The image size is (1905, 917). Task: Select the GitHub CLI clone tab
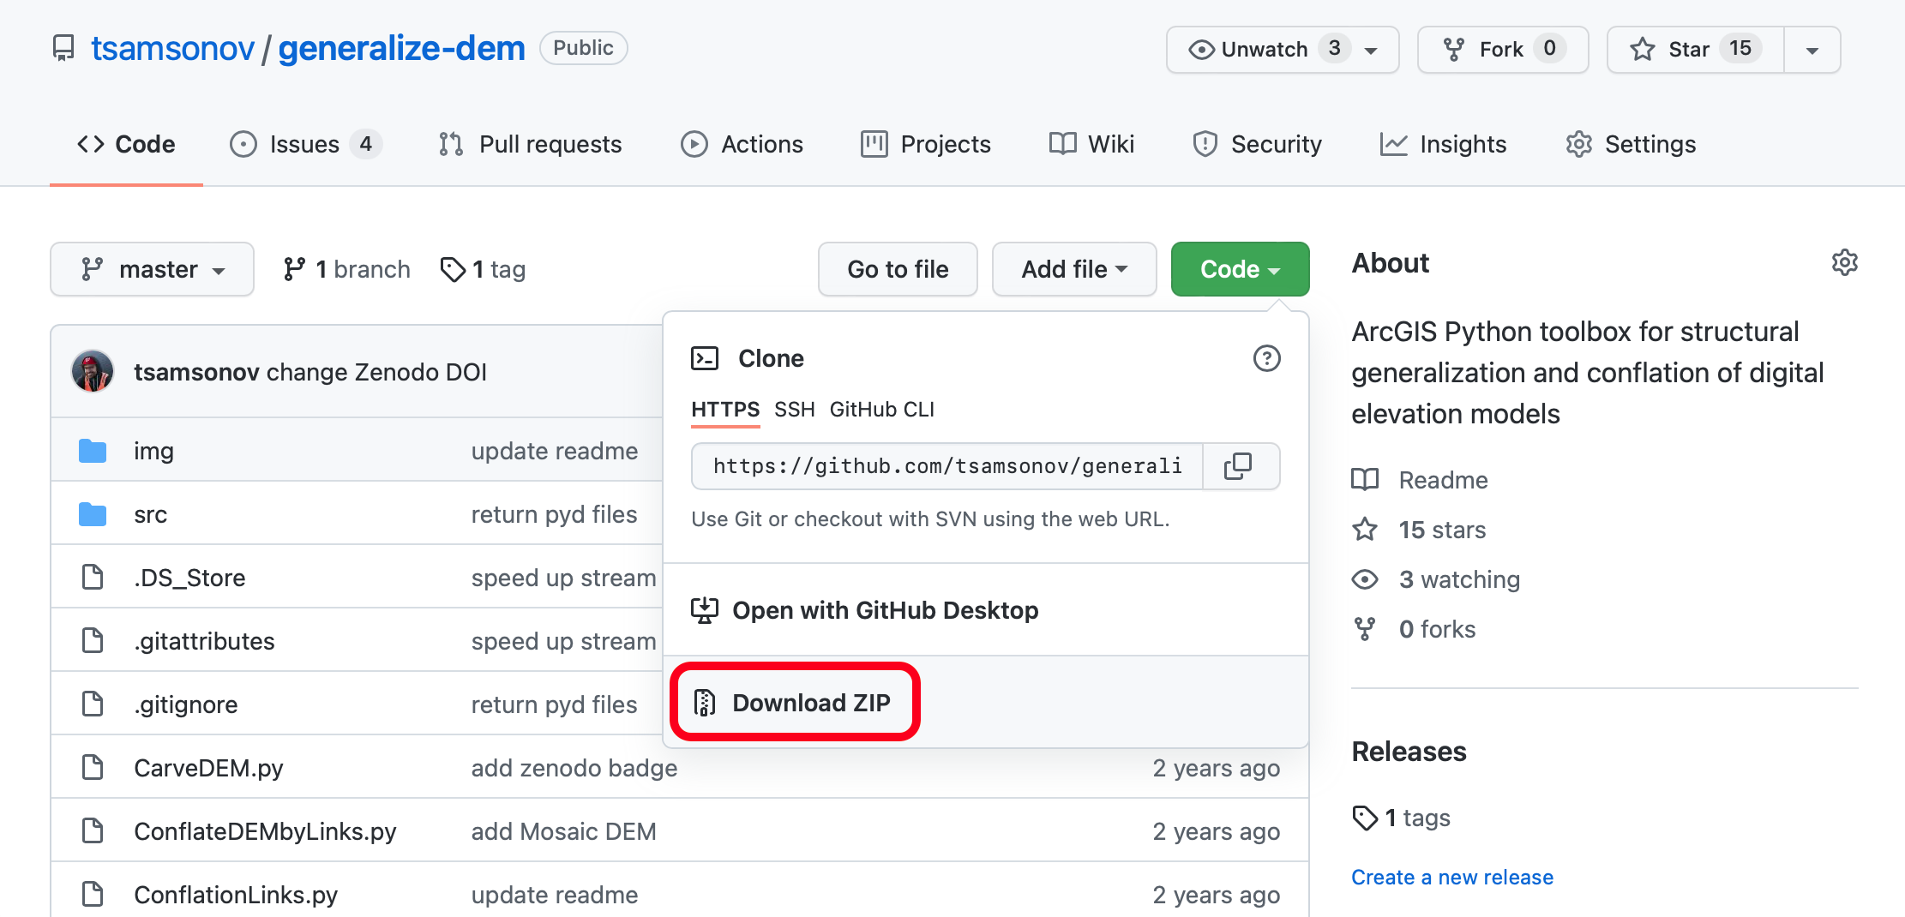coord(882,410)
